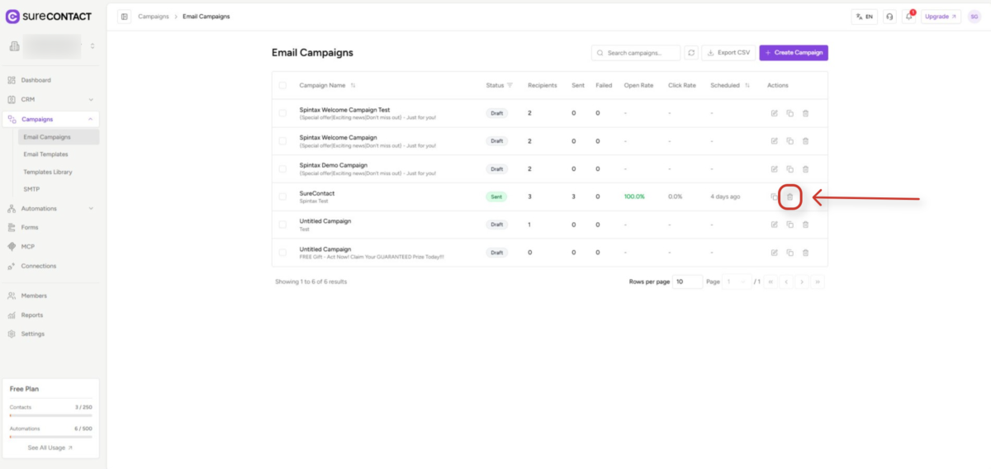Screen dimensions: 991x469
Task: Open the SG user avatar menu
Action: (974, 17)
